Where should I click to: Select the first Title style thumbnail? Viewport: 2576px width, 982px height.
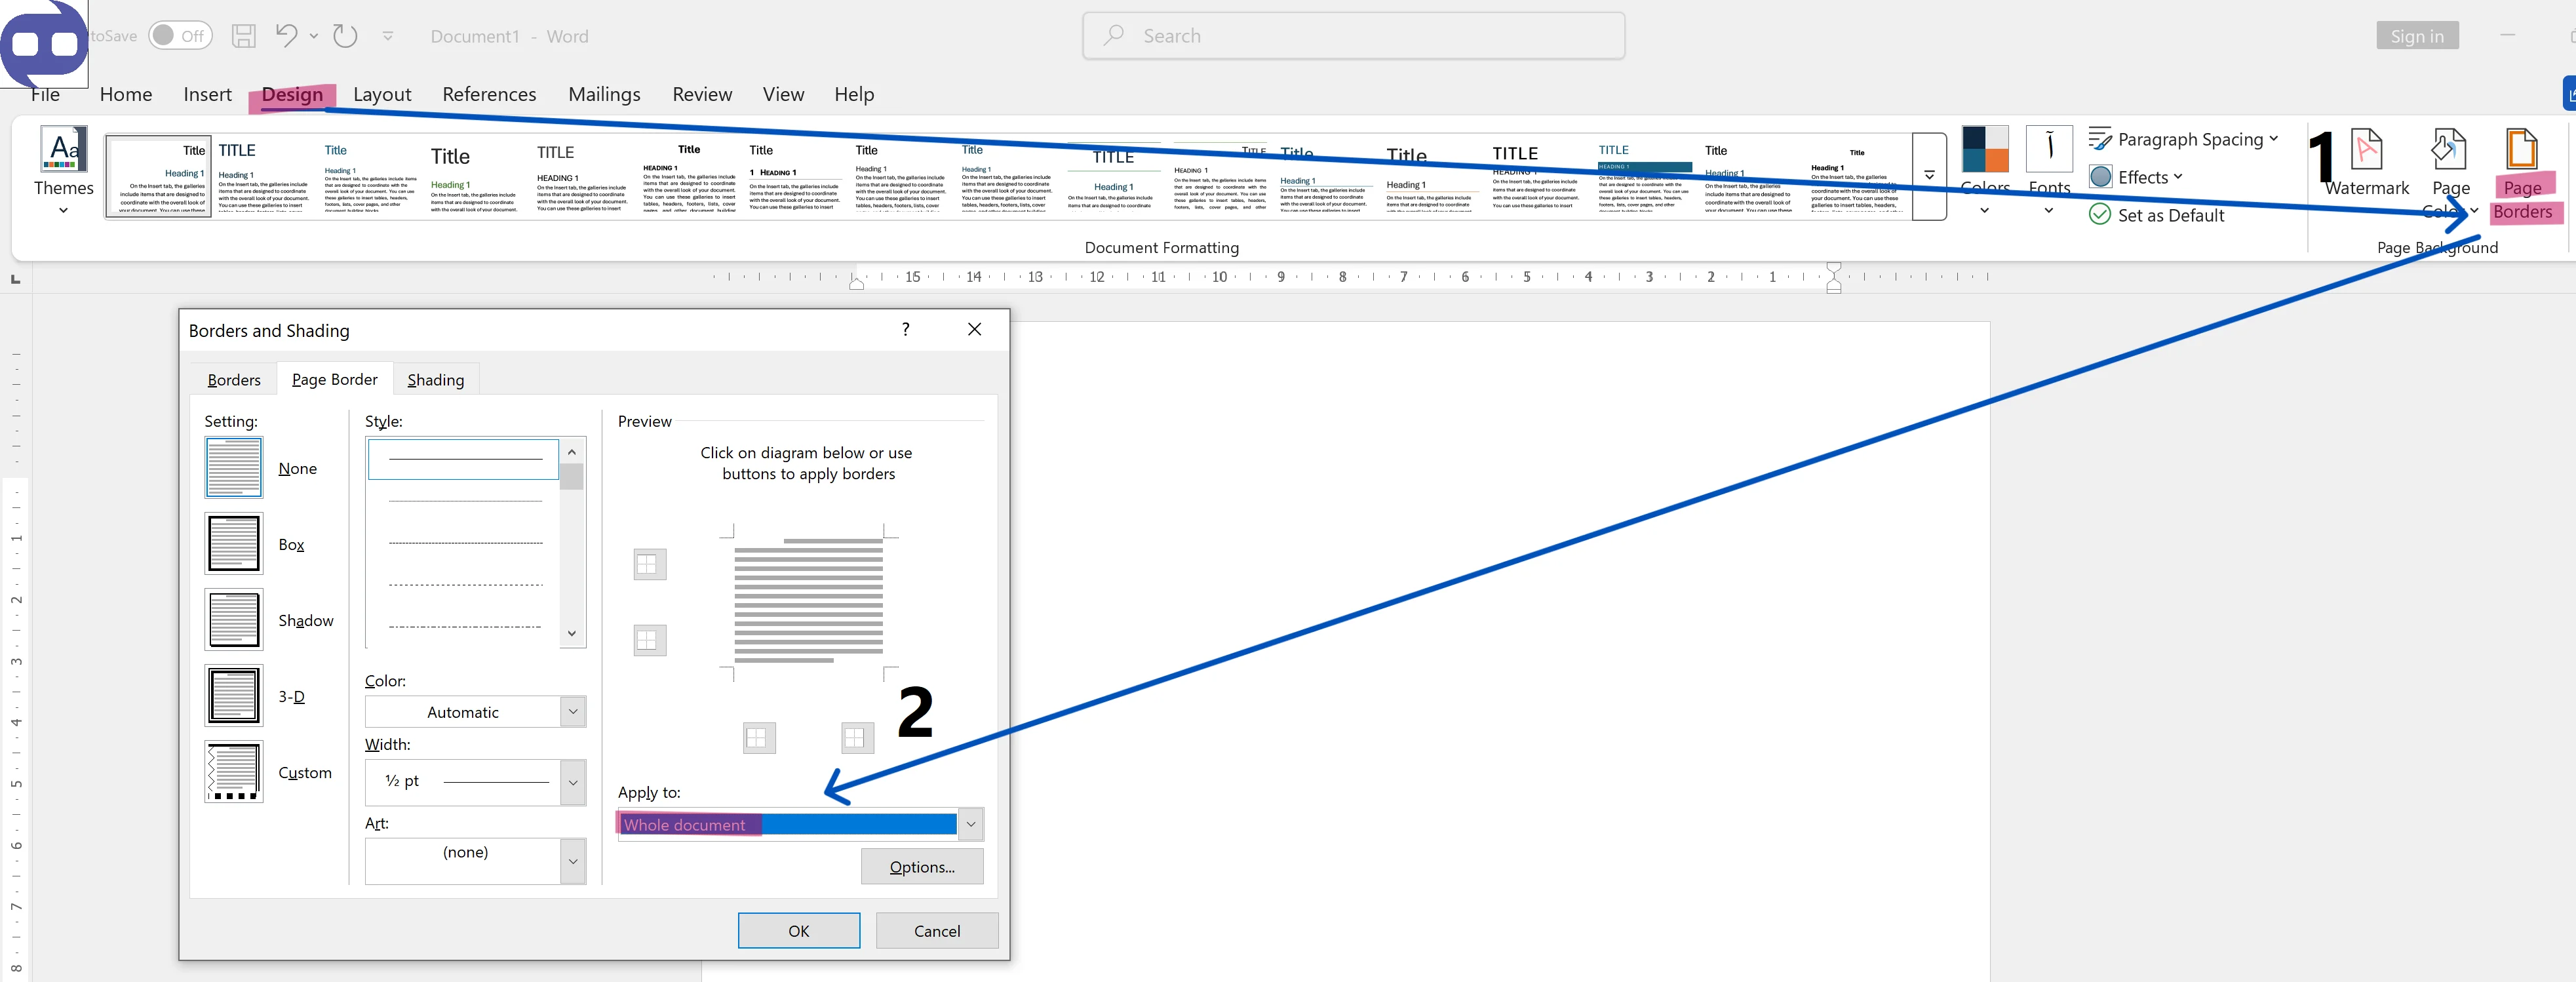tap(159, 177)
